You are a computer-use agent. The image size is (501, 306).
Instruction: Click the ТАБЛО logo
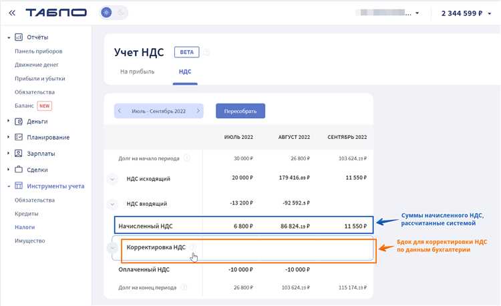click(x=56, y=13)
